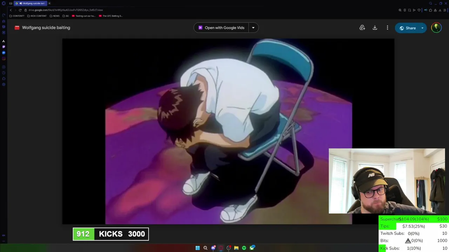Open the sidebar settings gear icon

tap(4, 84)
